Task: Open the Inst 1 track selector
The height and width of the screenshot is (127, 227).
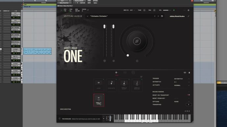Action: click(63, 1)
